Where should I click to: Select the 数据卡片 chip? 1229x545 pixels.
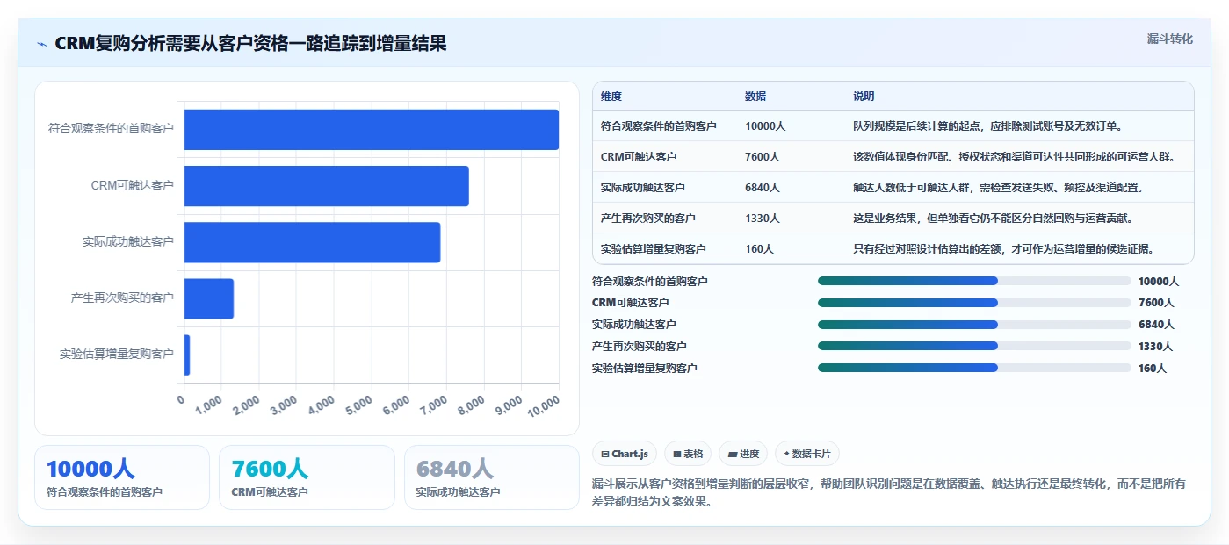tap(806, 454)
